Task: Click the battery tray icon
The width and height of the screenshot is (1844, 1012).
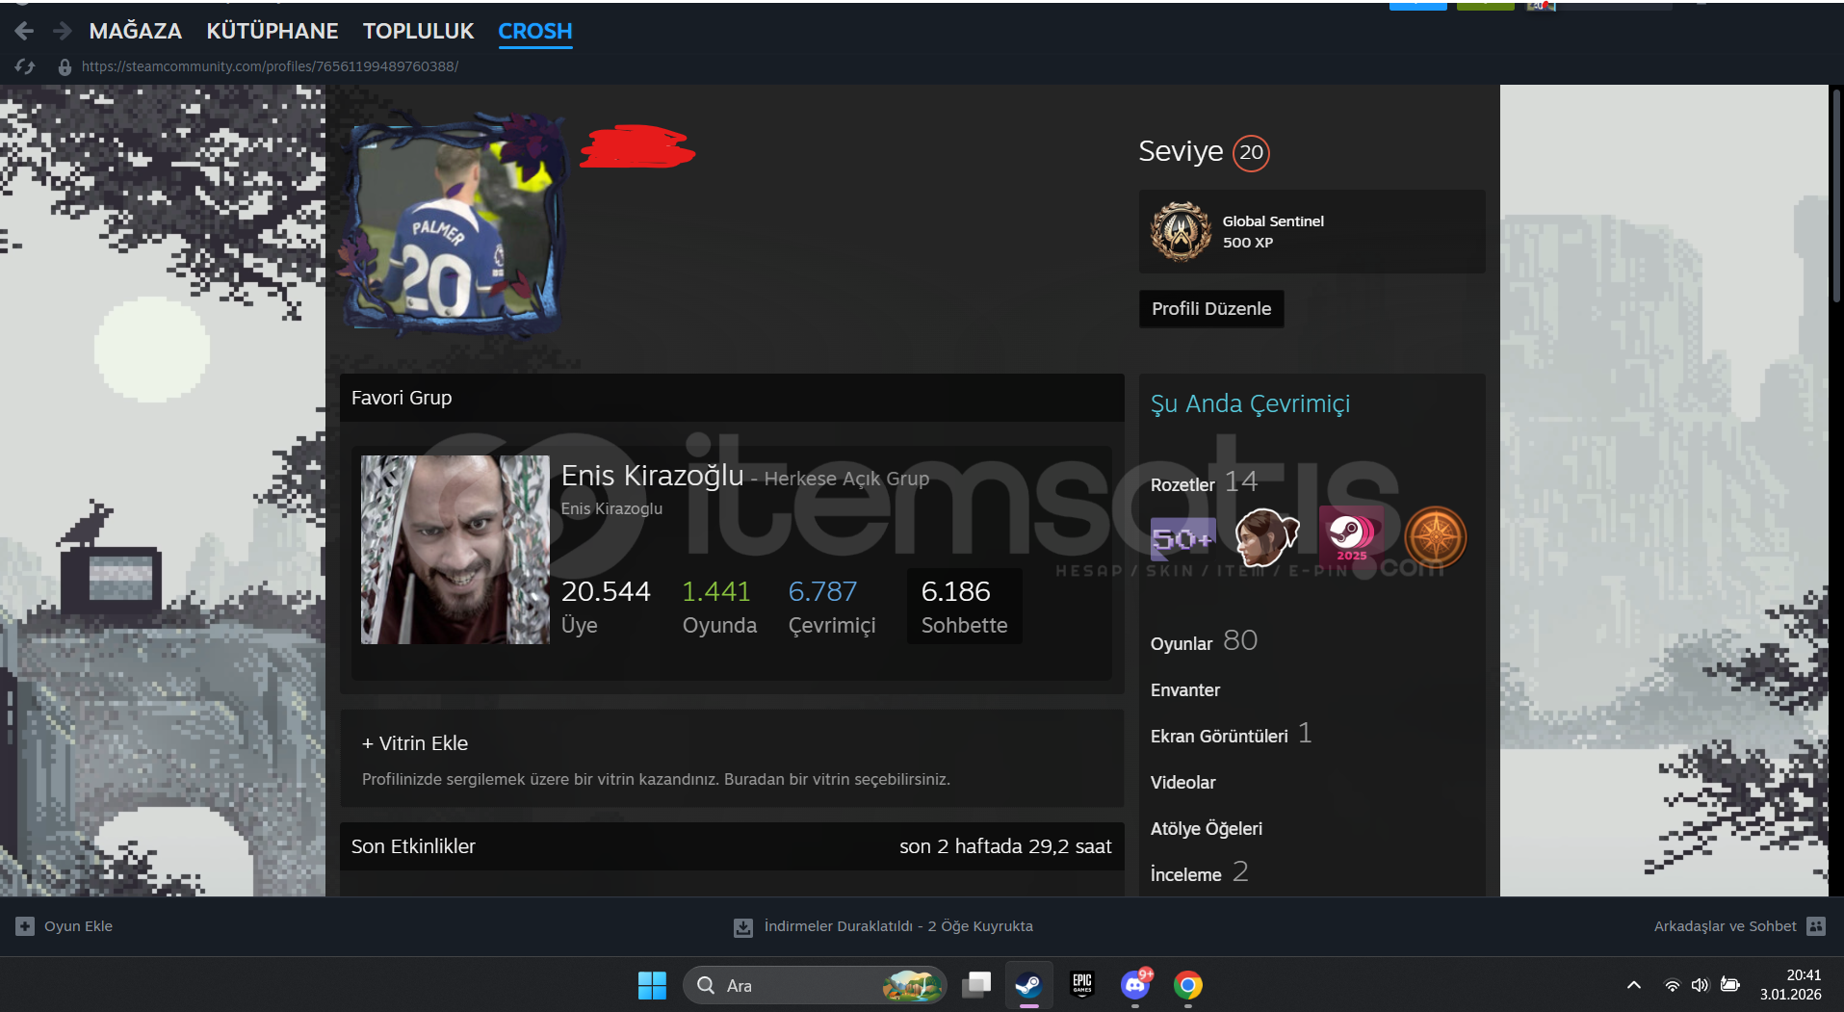Action: coord(1730,985)
